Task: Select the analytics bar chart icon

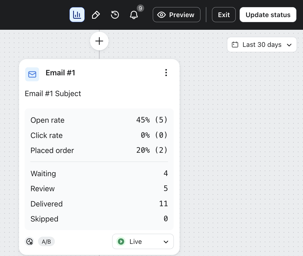Action: click(x=77, y=15)
